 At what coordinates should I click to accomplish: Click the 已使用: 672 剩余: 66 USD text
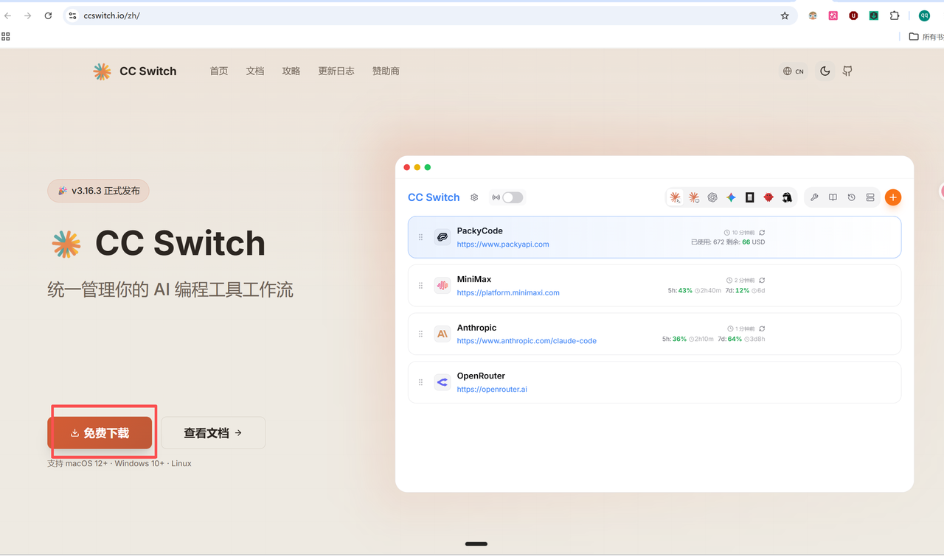click(728, 242)
